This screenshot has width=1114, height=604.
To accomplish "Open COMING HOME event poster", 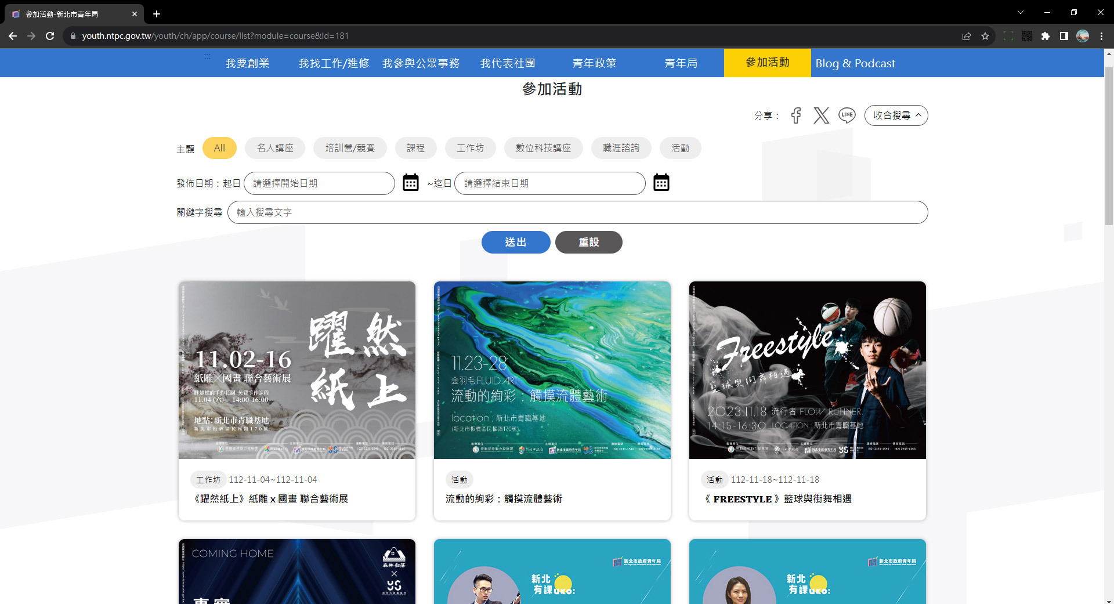I will click(297, 572).
